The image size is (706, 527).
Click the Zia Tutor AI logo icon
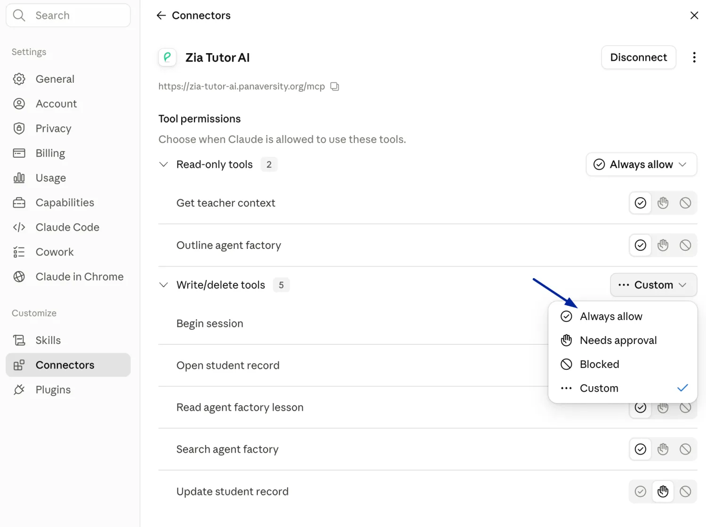167,57
